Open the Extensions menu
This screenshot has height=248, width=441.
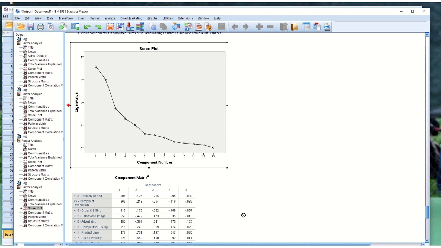pyautogui.click(x=185, y=18)
